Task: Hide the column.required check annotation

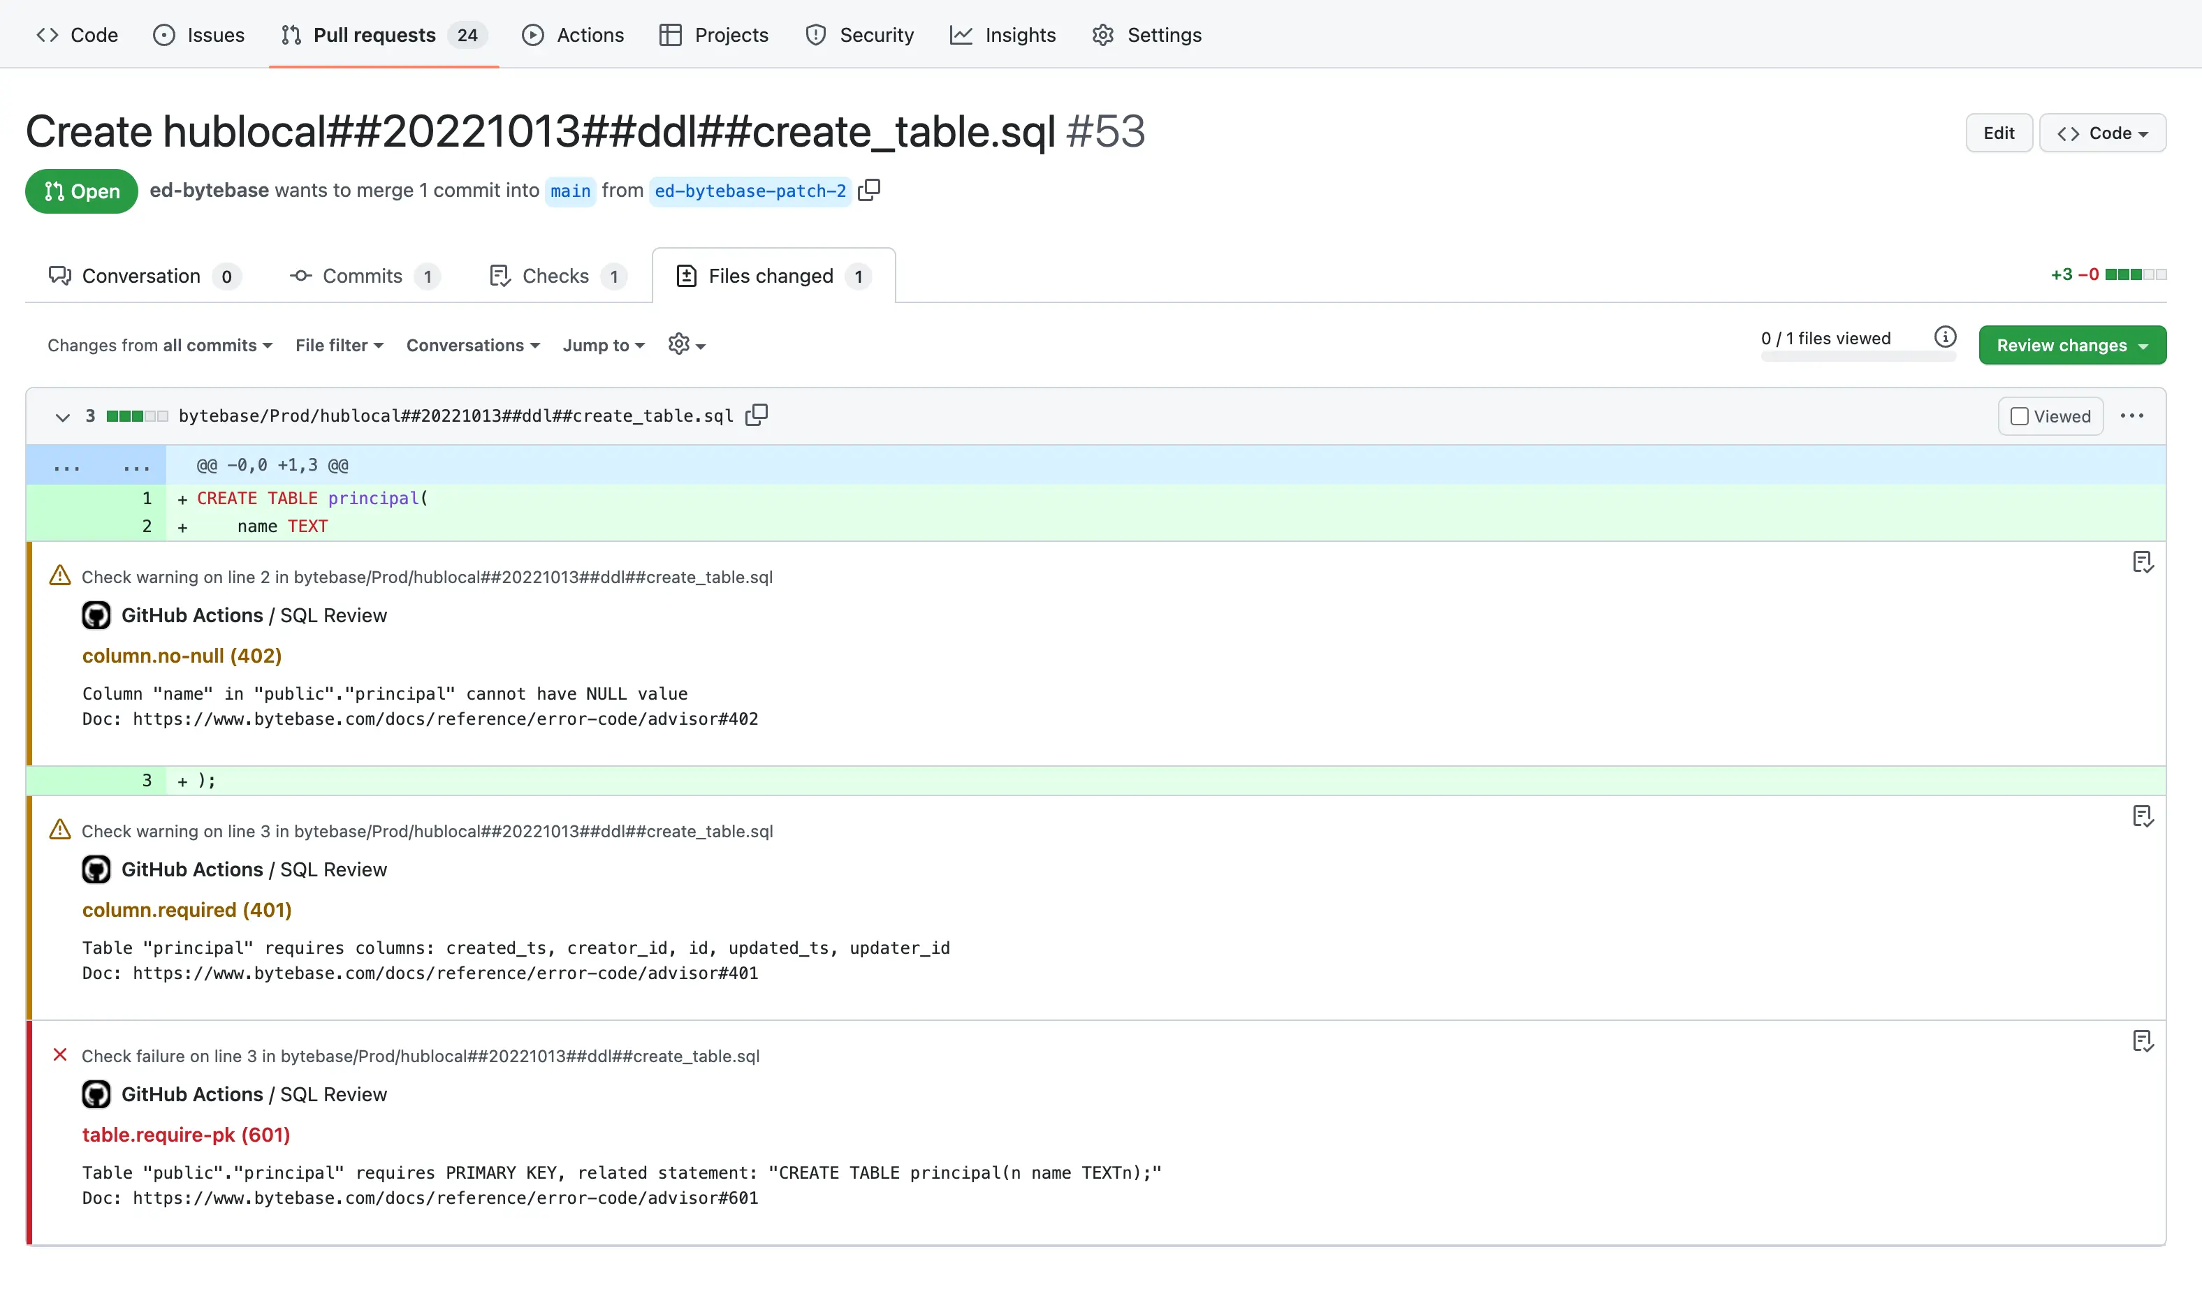Action: [x=2145, y=816]
